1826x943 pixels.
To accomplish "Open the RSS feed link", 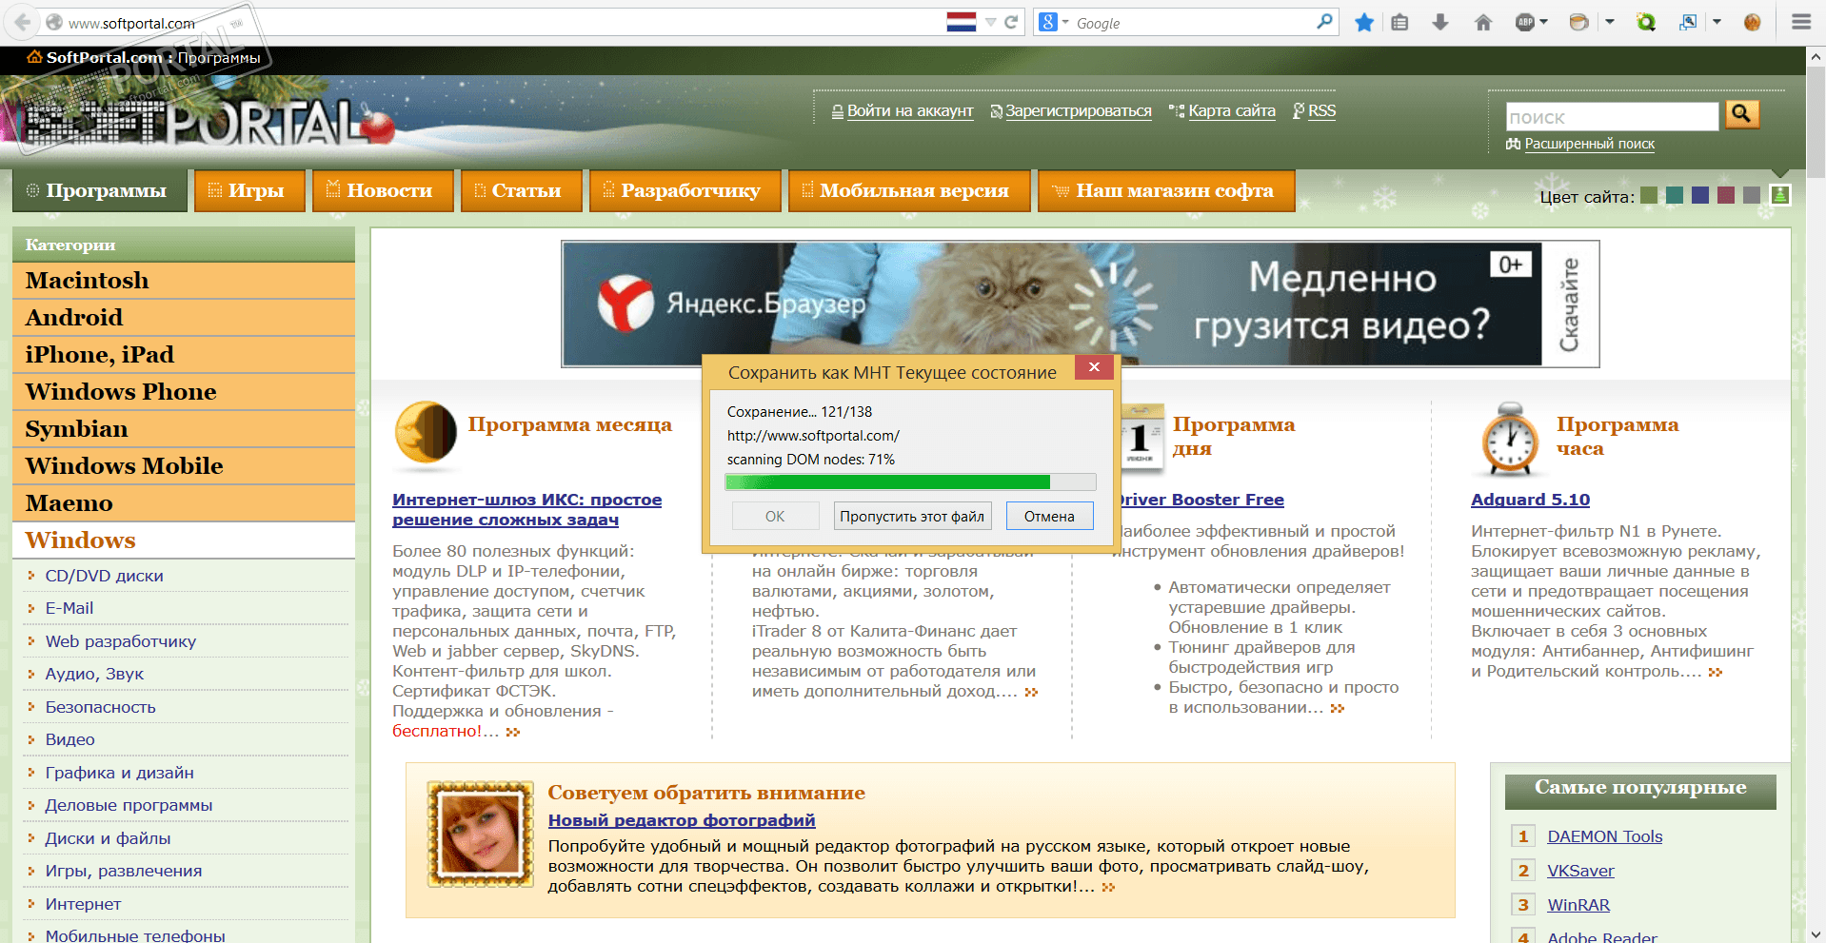I will pyautogui.click(x=1321, y=111).
